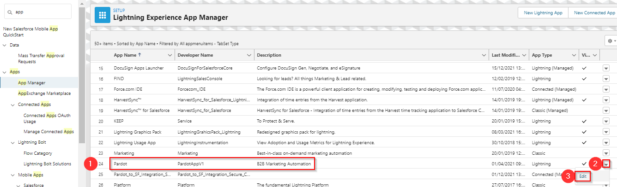This screenshot has height=187, width=617.
Task: Click the Description column header
Action: click(x=269, y=55)
